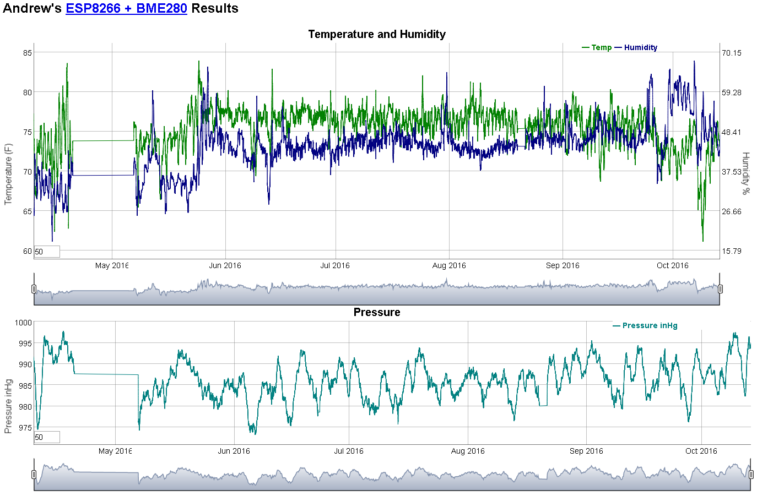
Task: Click Aug 2016 label on pressure chart axis
Action: click(x=468, y=451)
